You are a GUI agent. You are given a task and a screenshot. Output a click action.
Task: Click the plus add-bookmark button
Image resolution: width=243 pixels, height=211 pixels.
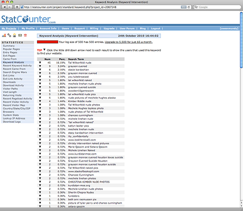click(x=17, y=7)
